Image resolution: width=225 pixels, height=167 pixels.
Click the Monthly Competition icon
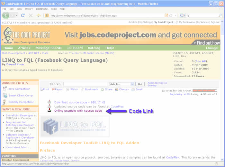coord(4,102)
